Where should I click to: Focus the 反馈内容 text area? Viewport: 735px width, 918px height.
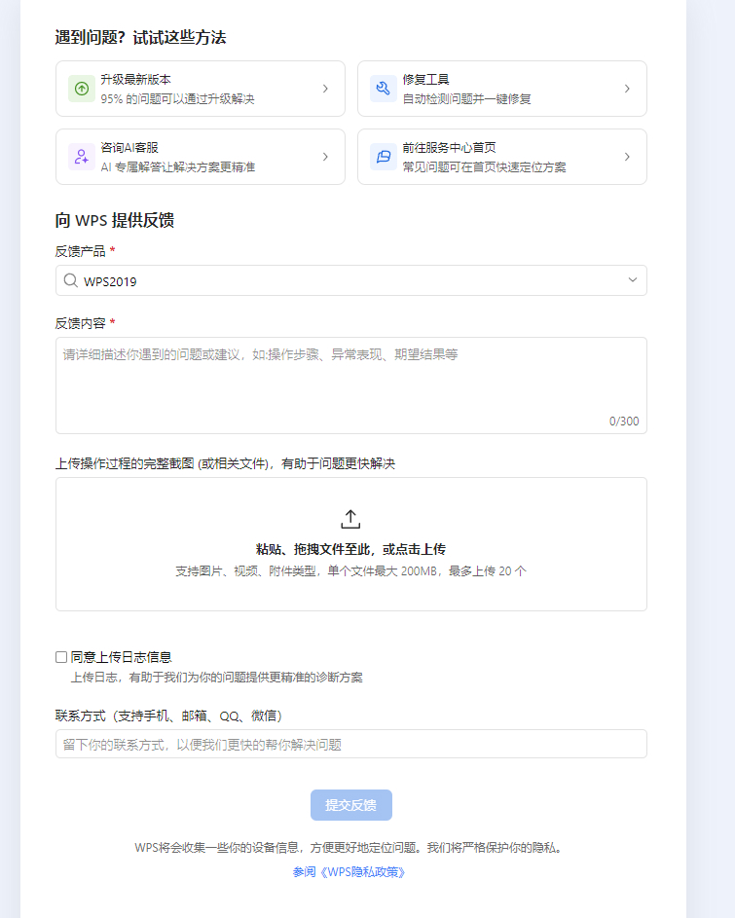click(350, 386)
